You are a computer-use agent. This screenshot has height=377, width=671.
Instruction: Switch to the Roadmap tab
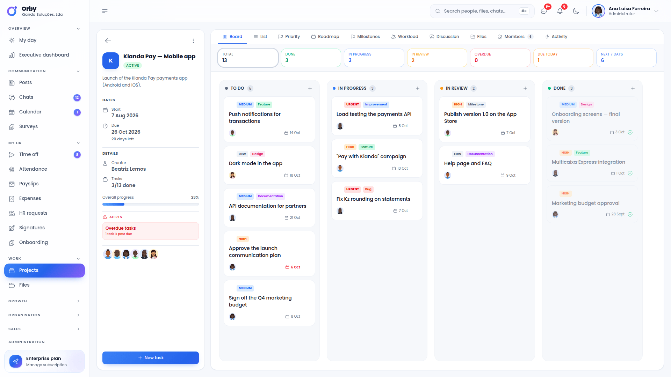[325, 37]
